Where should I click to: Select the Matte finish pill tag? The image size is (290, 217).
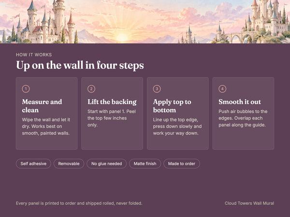[x=145, y=163]
